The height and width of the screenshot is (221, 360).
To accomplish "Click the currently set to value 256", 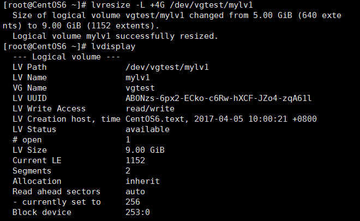I will pyautogui.click(x=133, y=202).
